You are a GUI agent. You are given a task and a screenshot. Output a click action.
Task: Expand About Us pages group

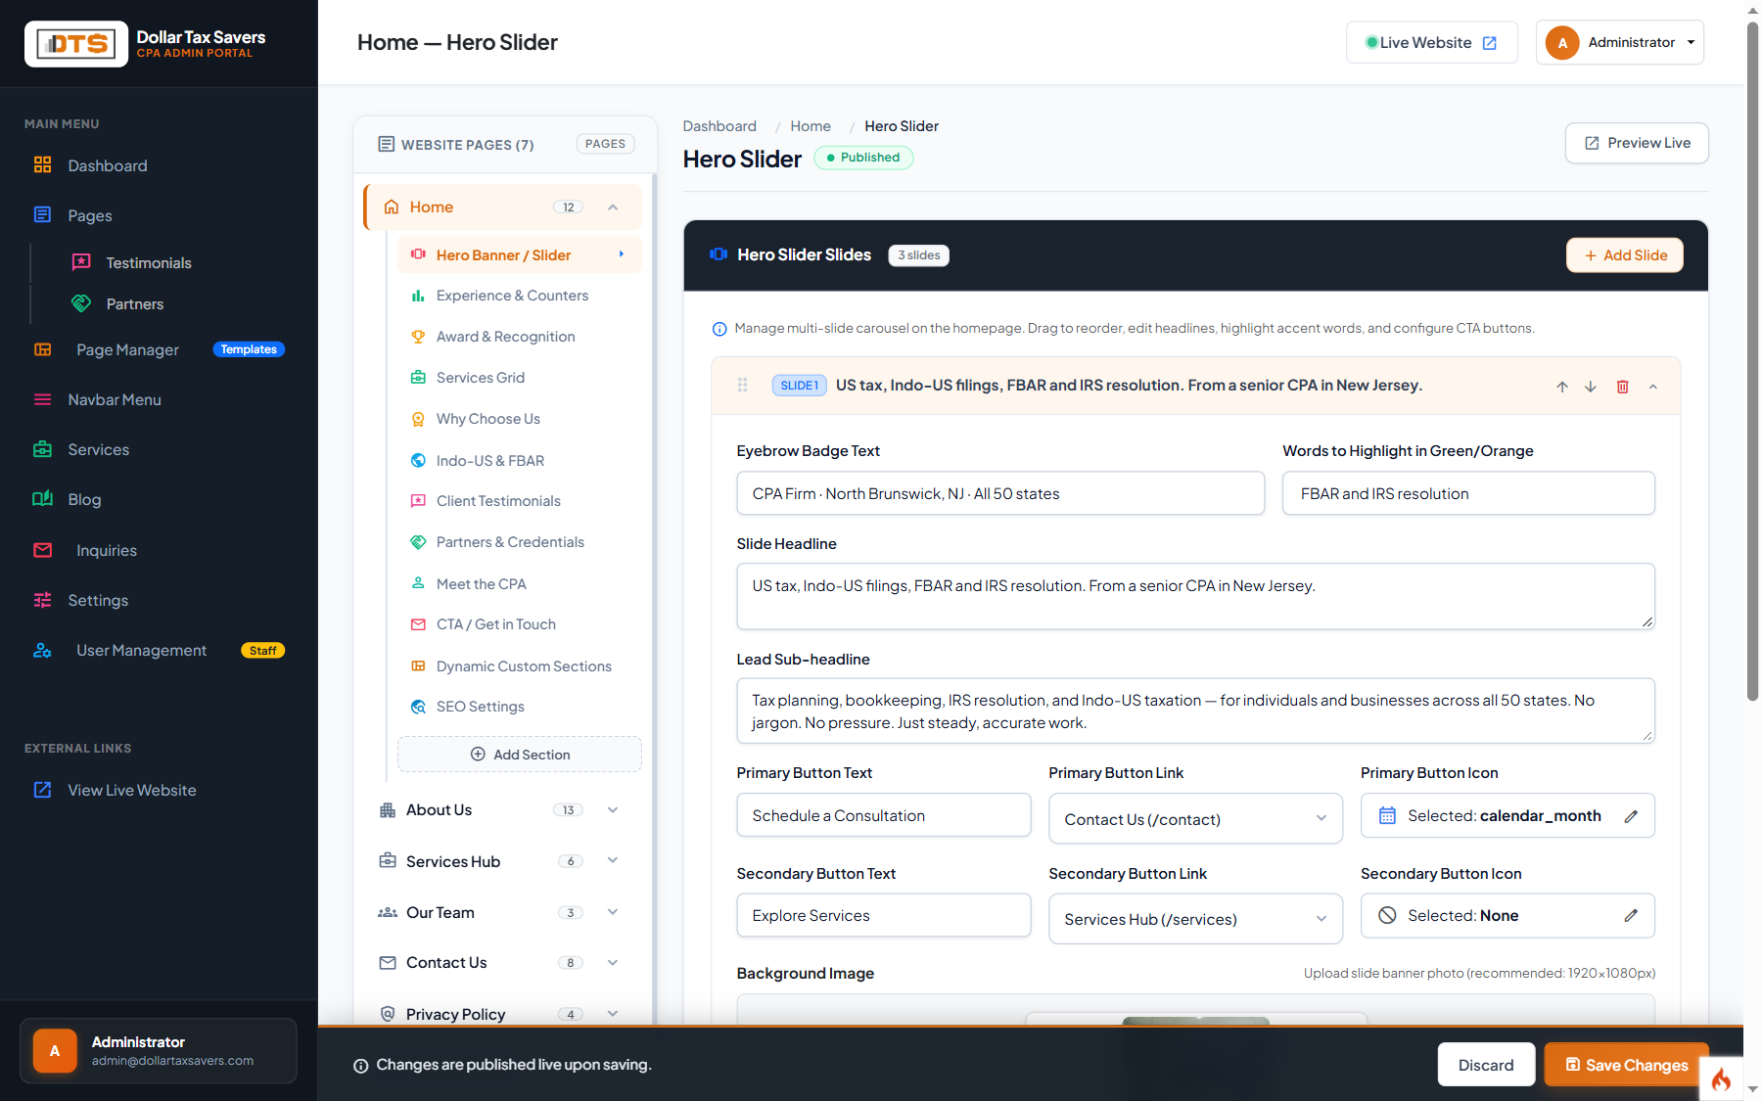(x=613, y=810)
